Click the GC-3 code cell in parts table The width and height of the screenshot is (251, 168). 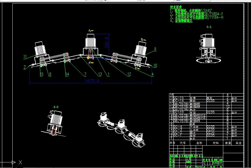tap(182, 129)
